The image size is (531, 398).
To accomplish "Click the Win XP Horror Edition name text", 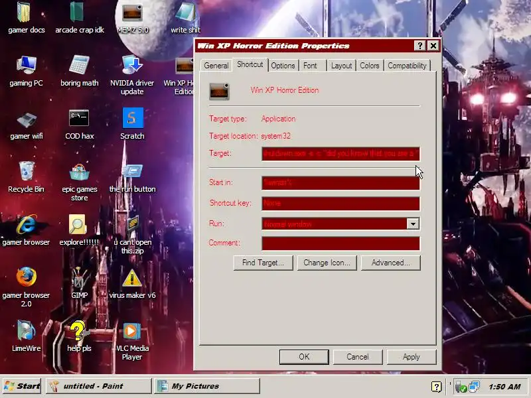I will [x=285, y=90].
